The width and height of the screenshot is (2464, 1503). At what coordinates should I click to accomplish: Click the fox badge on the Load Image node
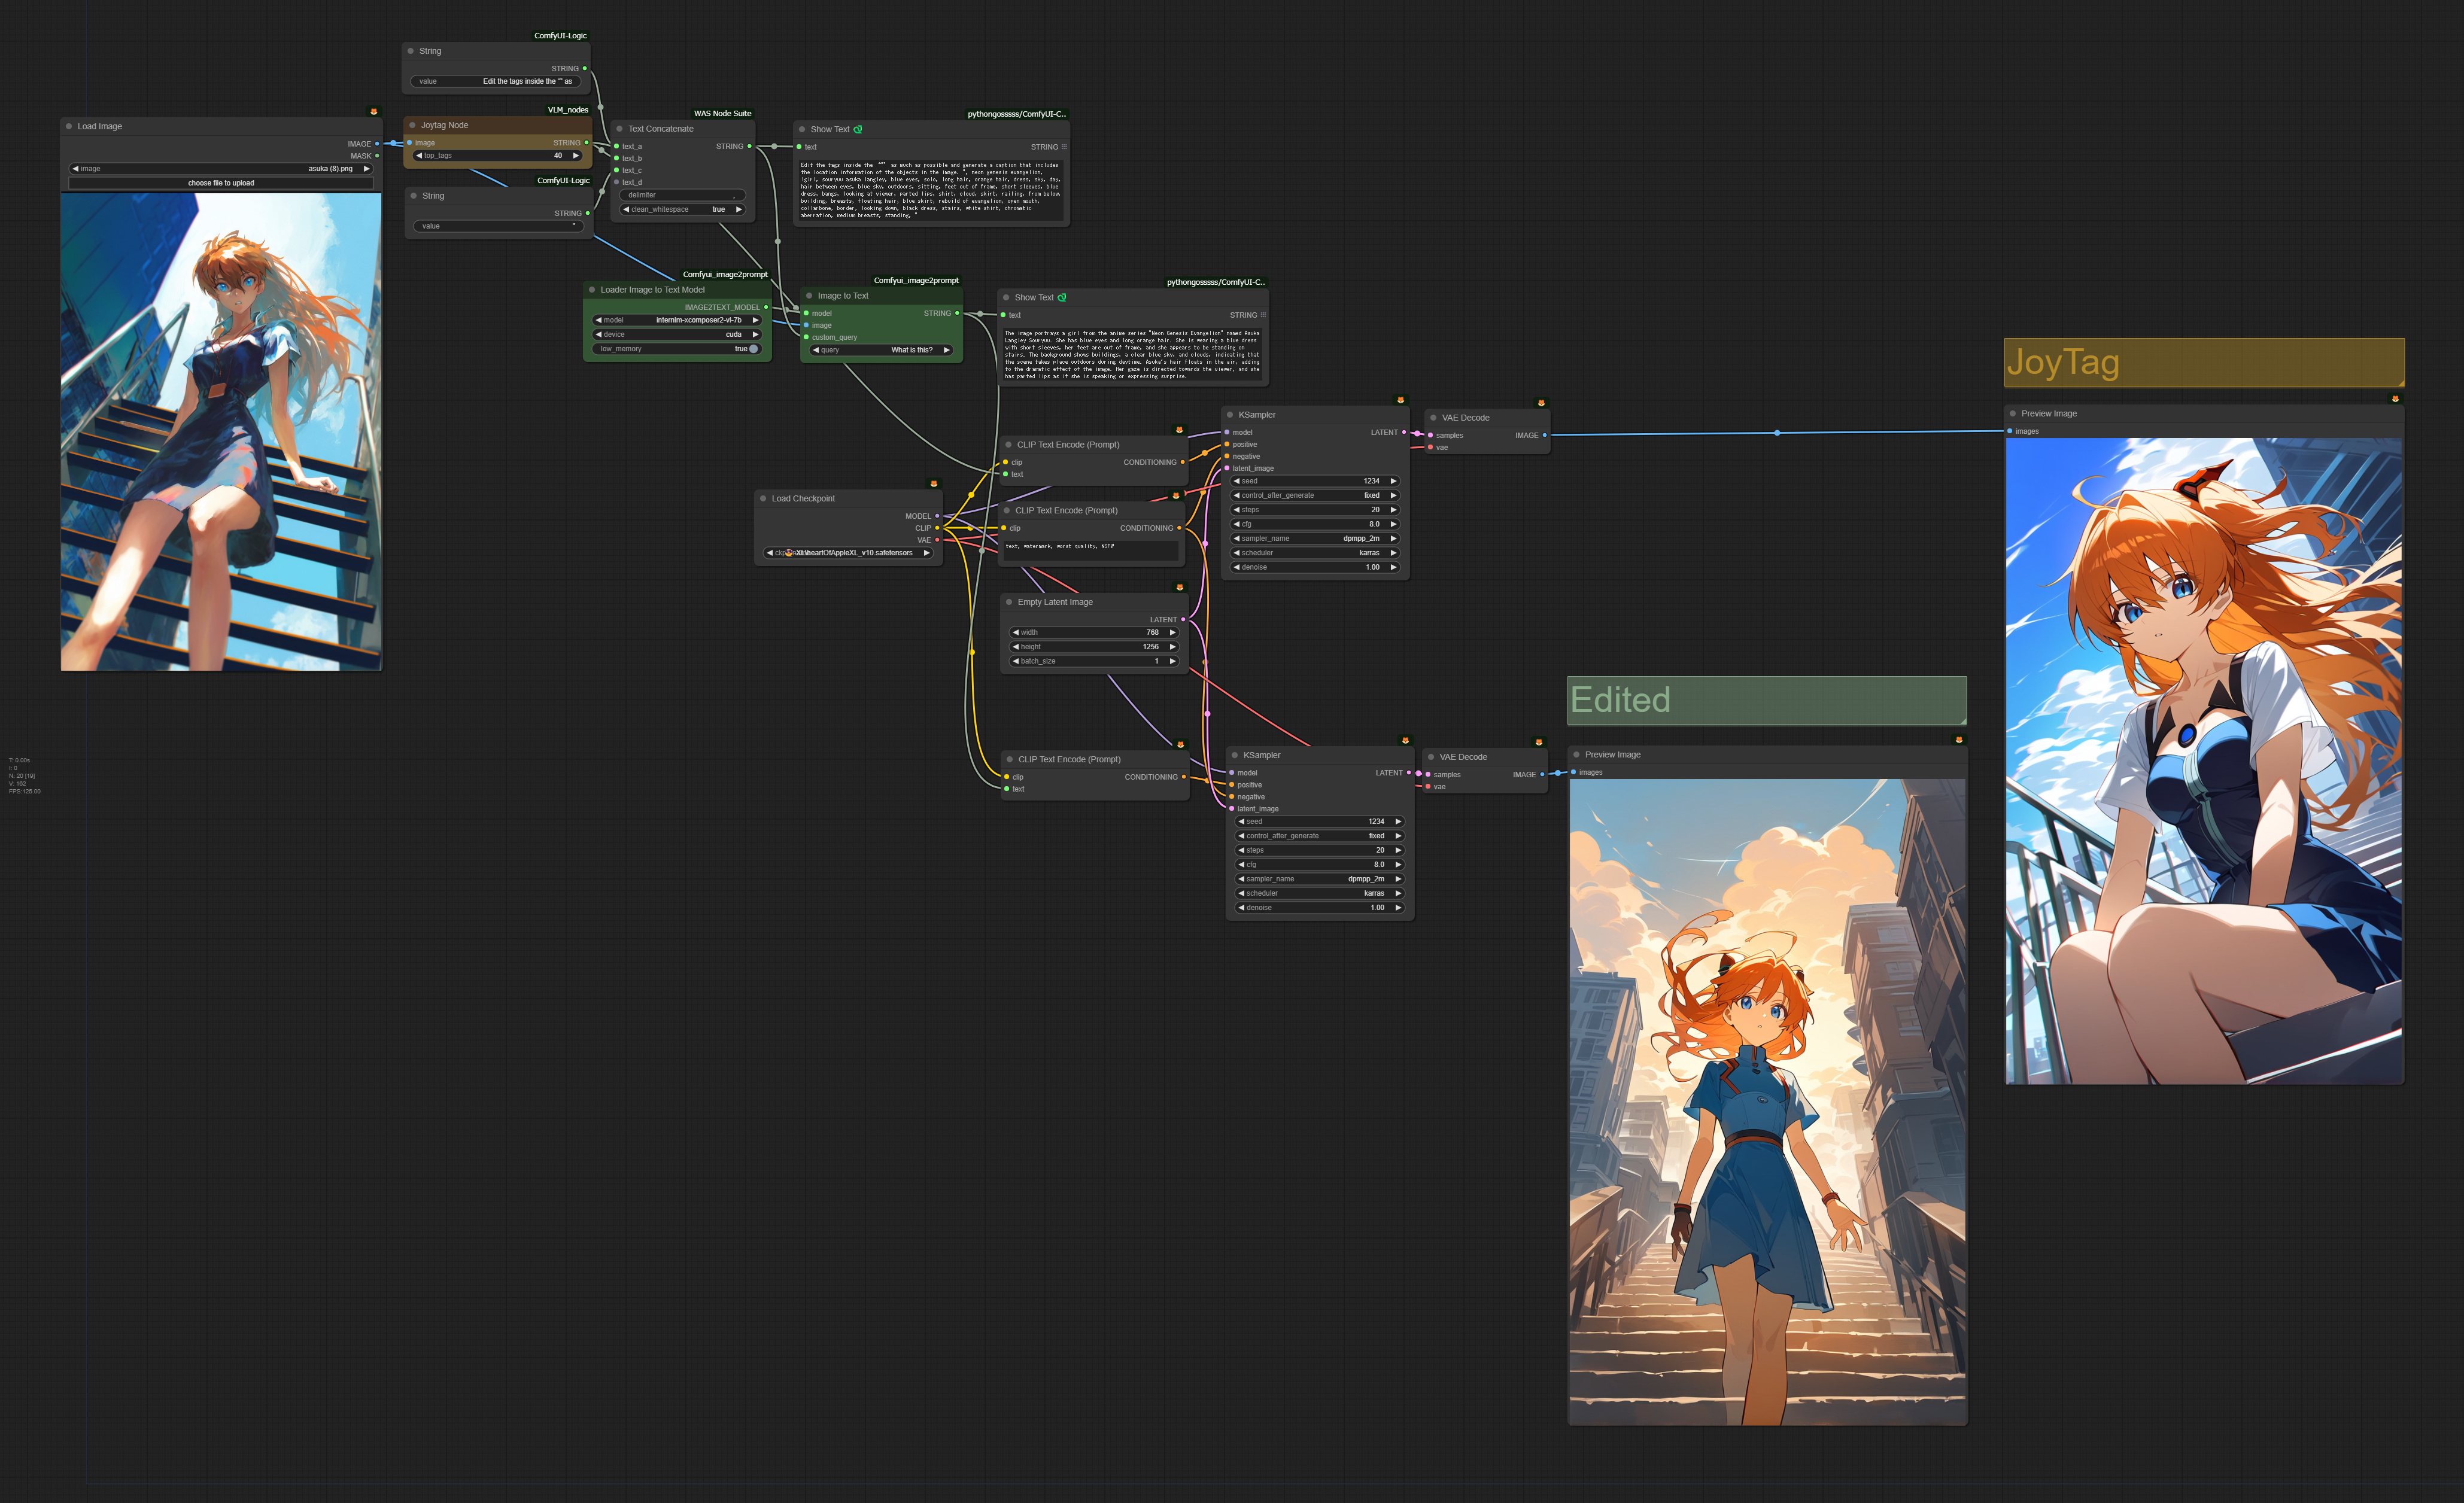[x=374, y=111]
